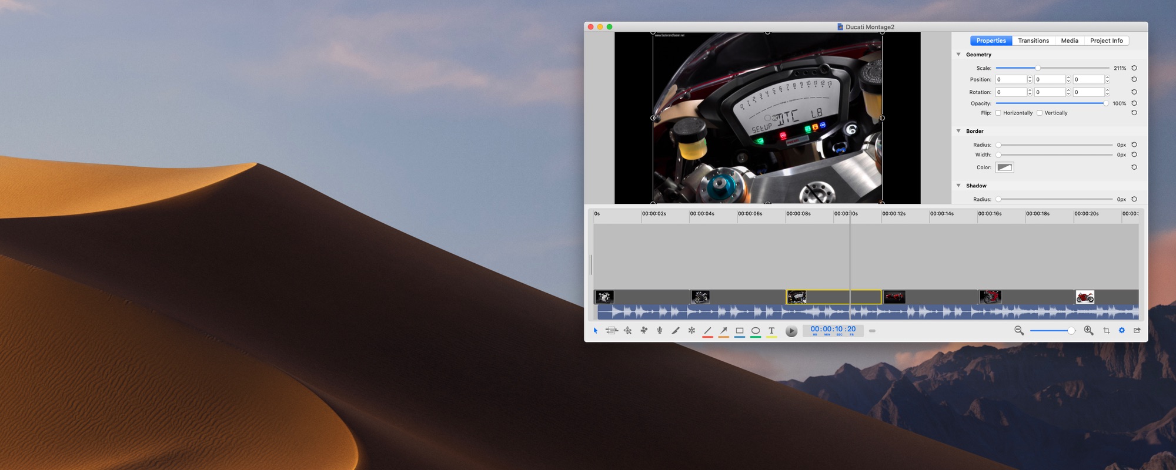This screenshot has width=1176, height=470.
Task: Click the crop tool icon
Action: [x=1106, y=331]
